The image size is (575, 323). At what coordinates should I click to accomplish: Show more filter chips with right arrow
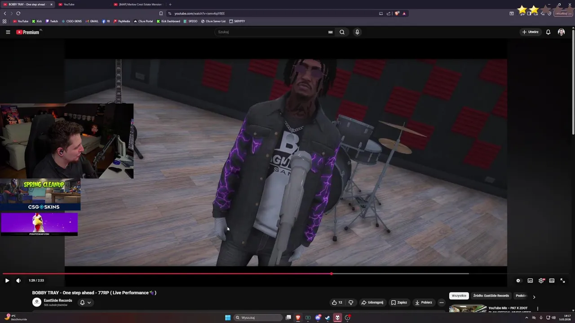[x=534, y=297]
